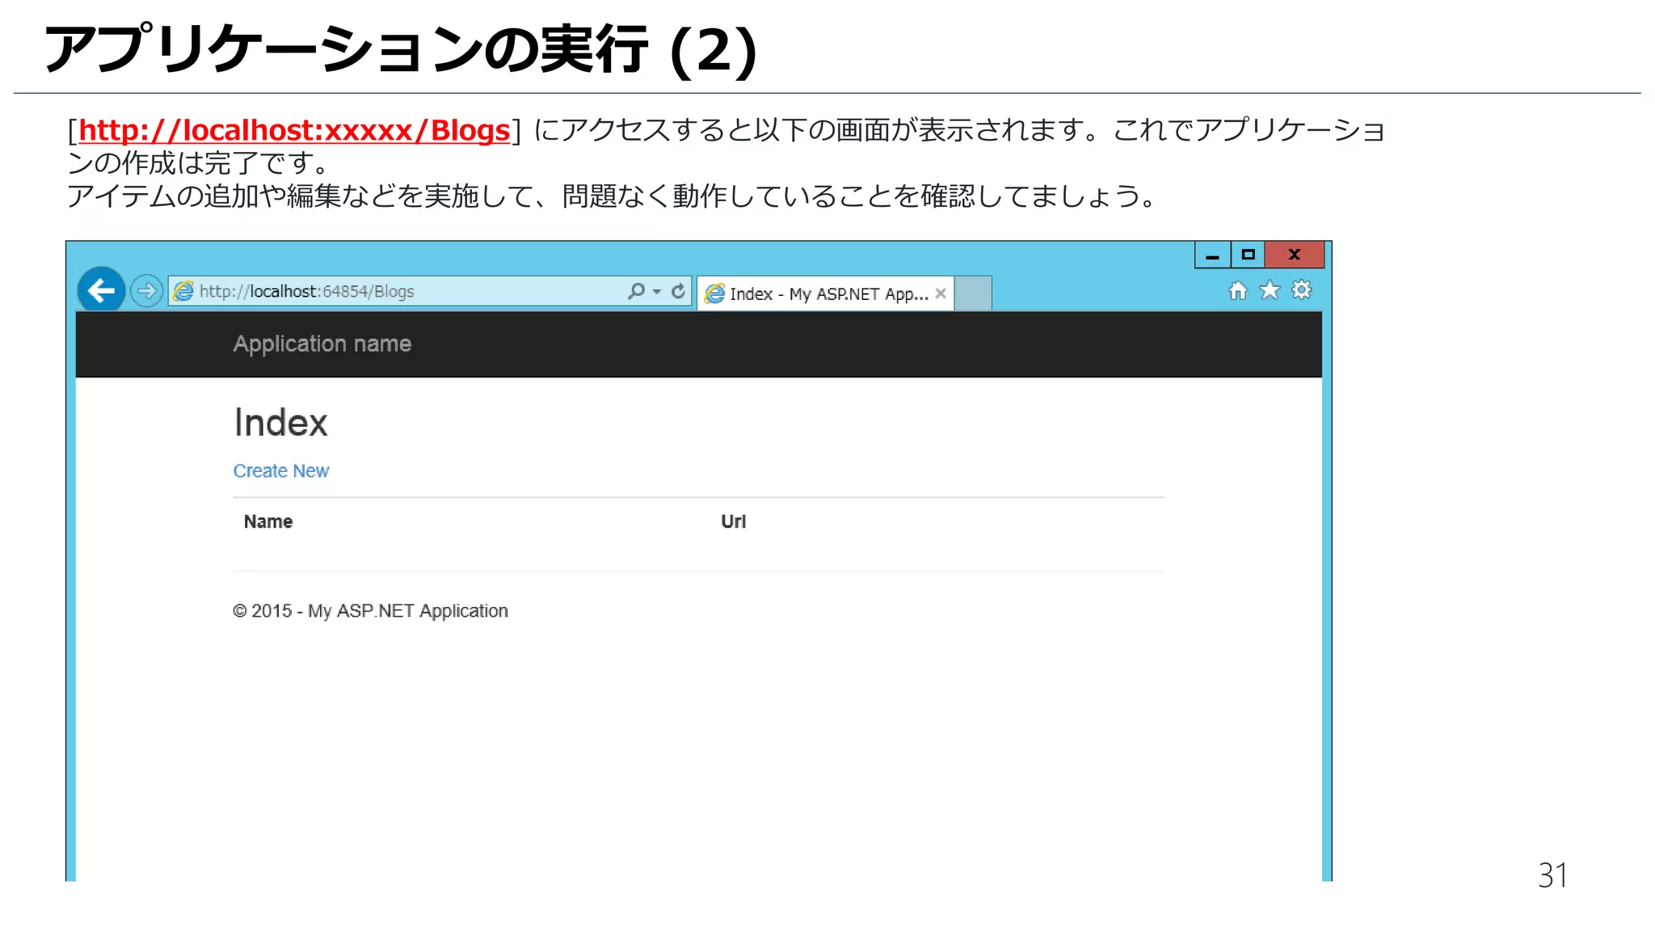Close the Index - My ASP.NET tab
1655x931 pixels.
point(941,294)
